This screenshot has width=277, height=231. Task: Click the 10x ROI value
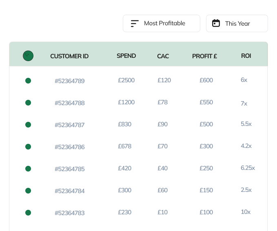point(246,212)
